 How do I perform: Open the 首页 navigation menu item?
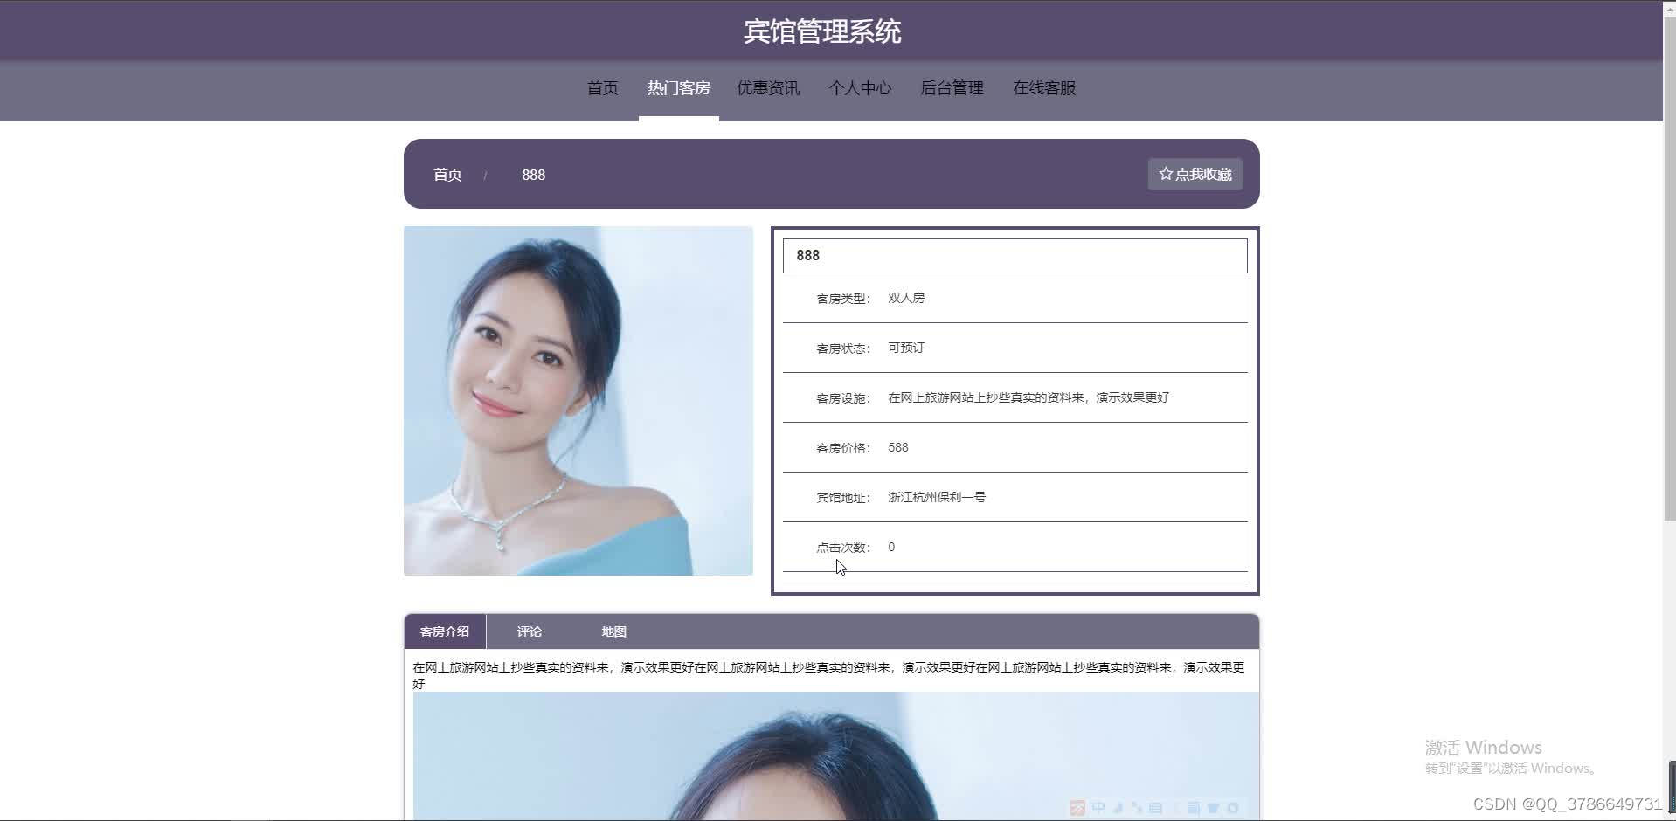pos(602,88)
